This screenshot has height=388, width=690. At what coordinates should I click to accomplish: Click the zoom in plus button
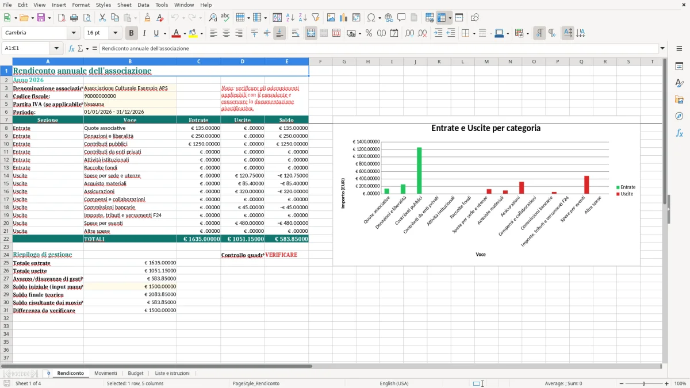point(667,383)
